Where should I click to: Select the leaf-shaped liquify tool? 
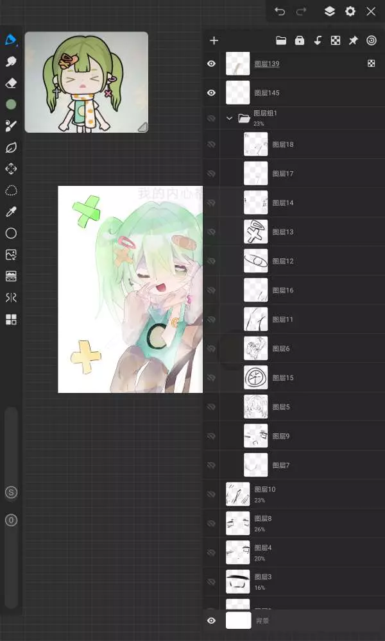click(11, 147)
